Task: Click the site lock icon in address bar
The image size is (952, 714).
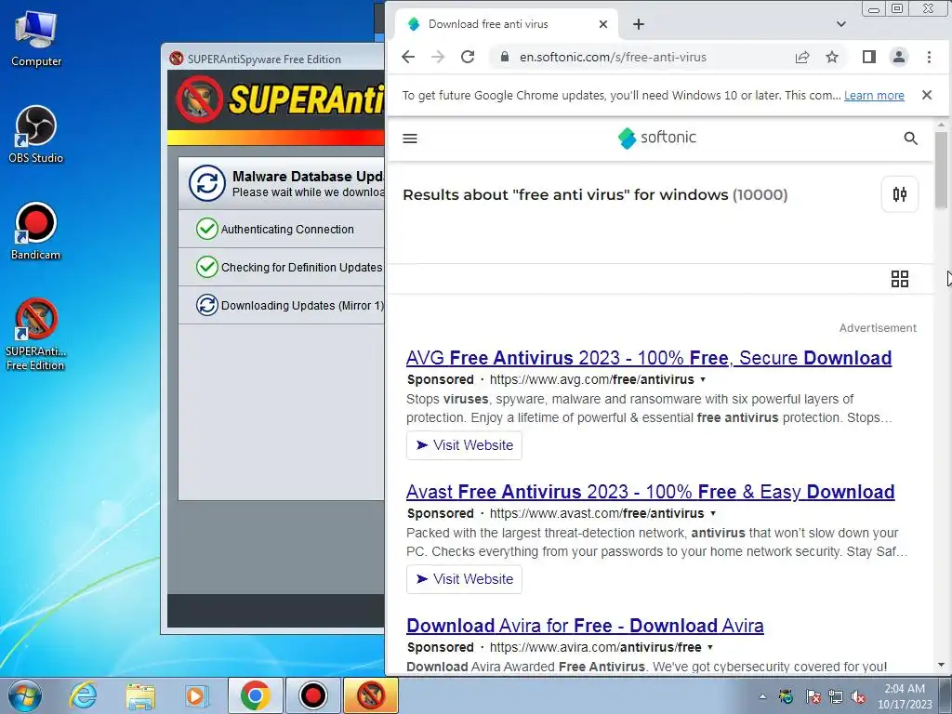Action: (x=505, y=57)
